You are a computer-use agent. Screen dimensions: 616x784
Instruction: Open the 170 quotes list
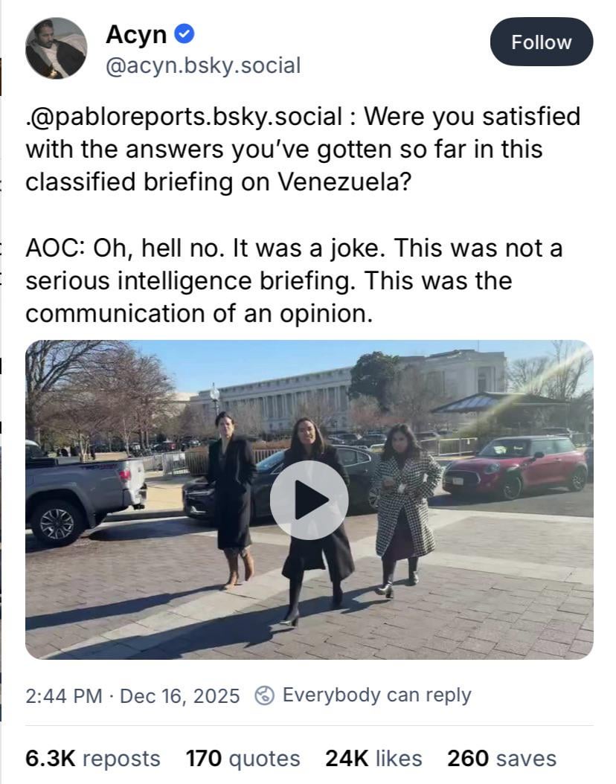(243, 758)
